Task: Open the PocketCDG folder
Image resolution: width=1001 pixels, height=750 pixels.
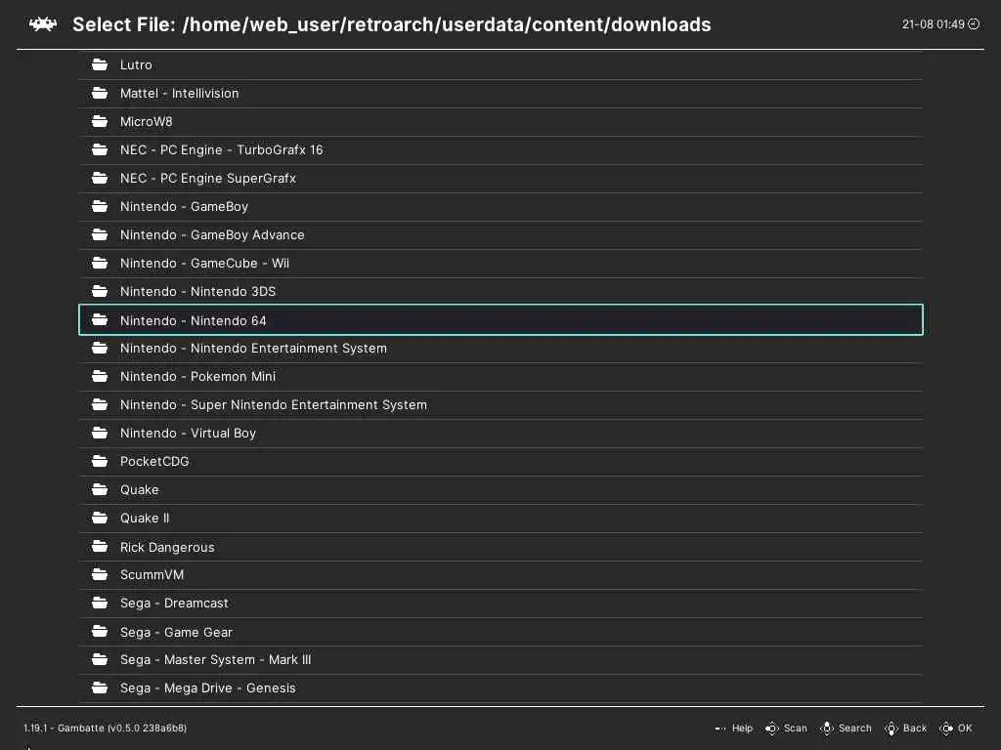Action: pos(500,462)
